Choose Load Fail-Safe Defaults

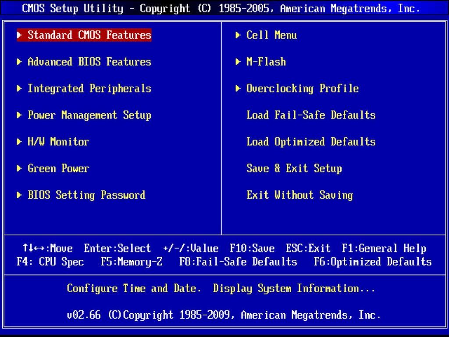(311, 115)
